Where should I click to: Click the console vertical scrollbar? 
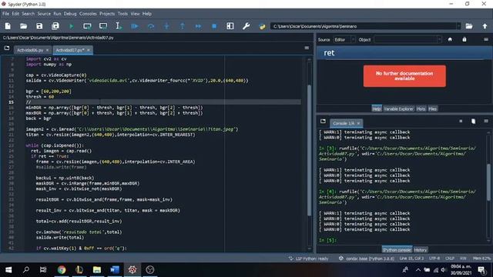[x=489, y=182]
